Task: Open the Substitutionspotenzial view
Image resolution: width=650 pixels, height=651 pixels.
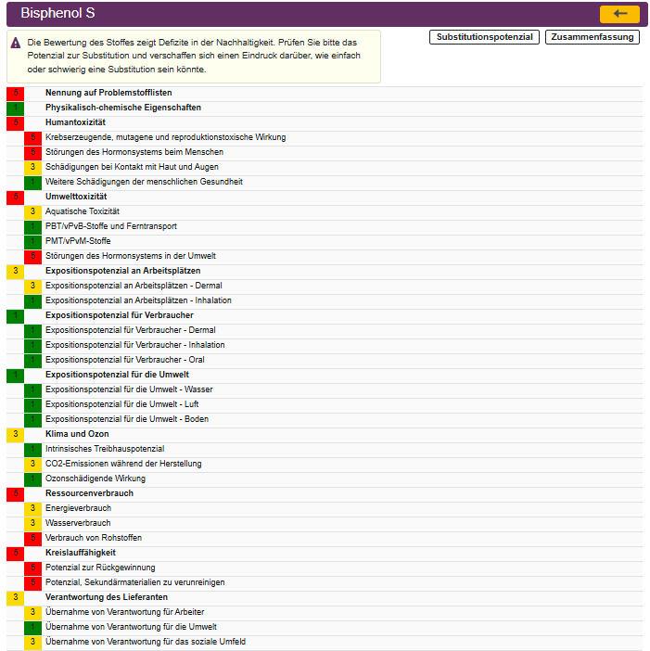Action: pos(484,37)
